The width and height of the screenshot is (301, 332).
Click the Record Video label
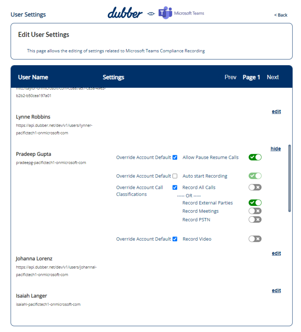tap(197, 239)
